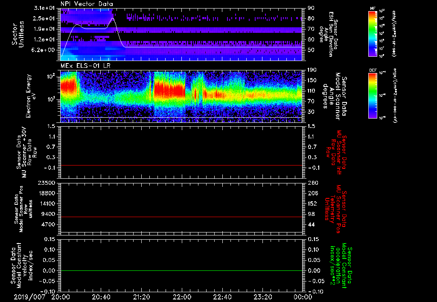Click the 9400 scanner position tick
437x302 pixels.
click(x=48, y=214)
